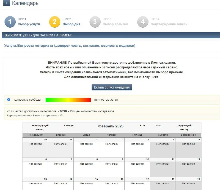This screenshot has height=190, width=220.
Task: Click the step 1 circle icon
Action: click(10, 22)
